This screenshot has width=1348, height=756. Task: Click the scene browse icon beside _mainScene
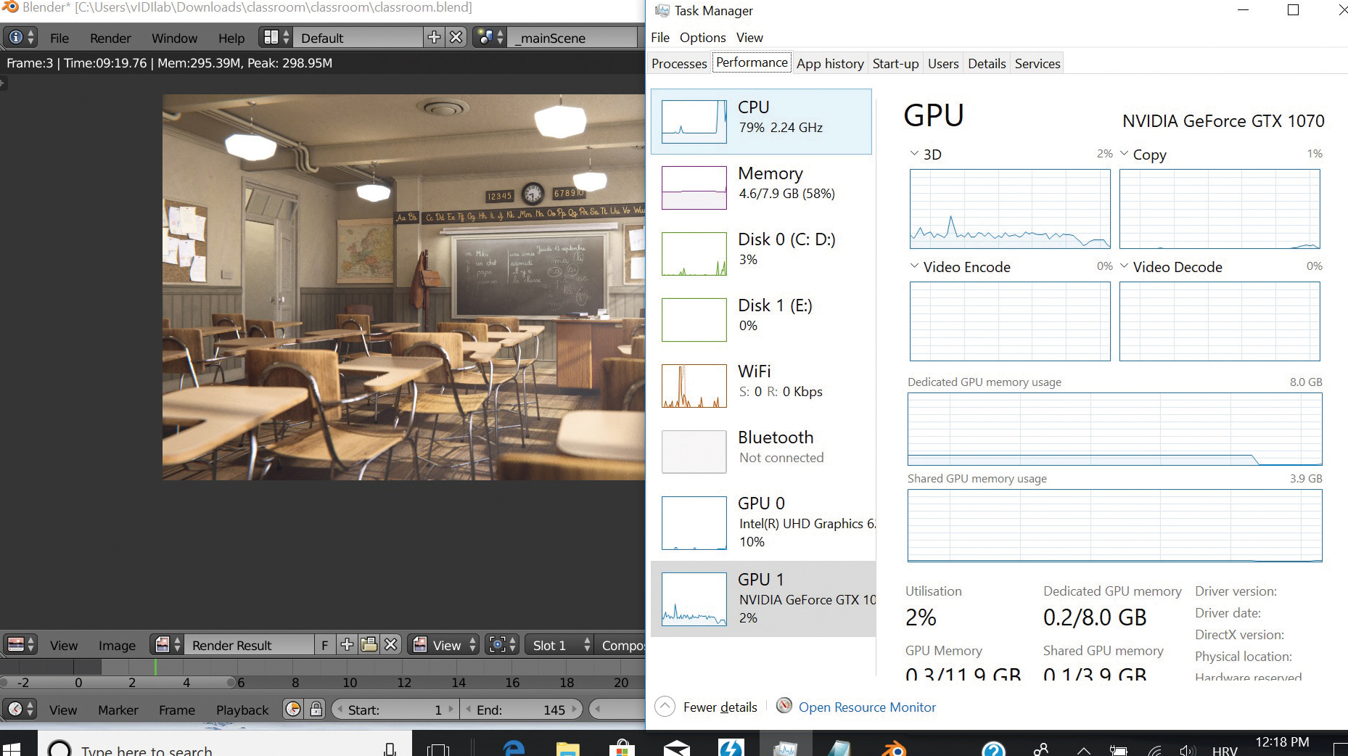pyautogui.click(x=490, y=38)
